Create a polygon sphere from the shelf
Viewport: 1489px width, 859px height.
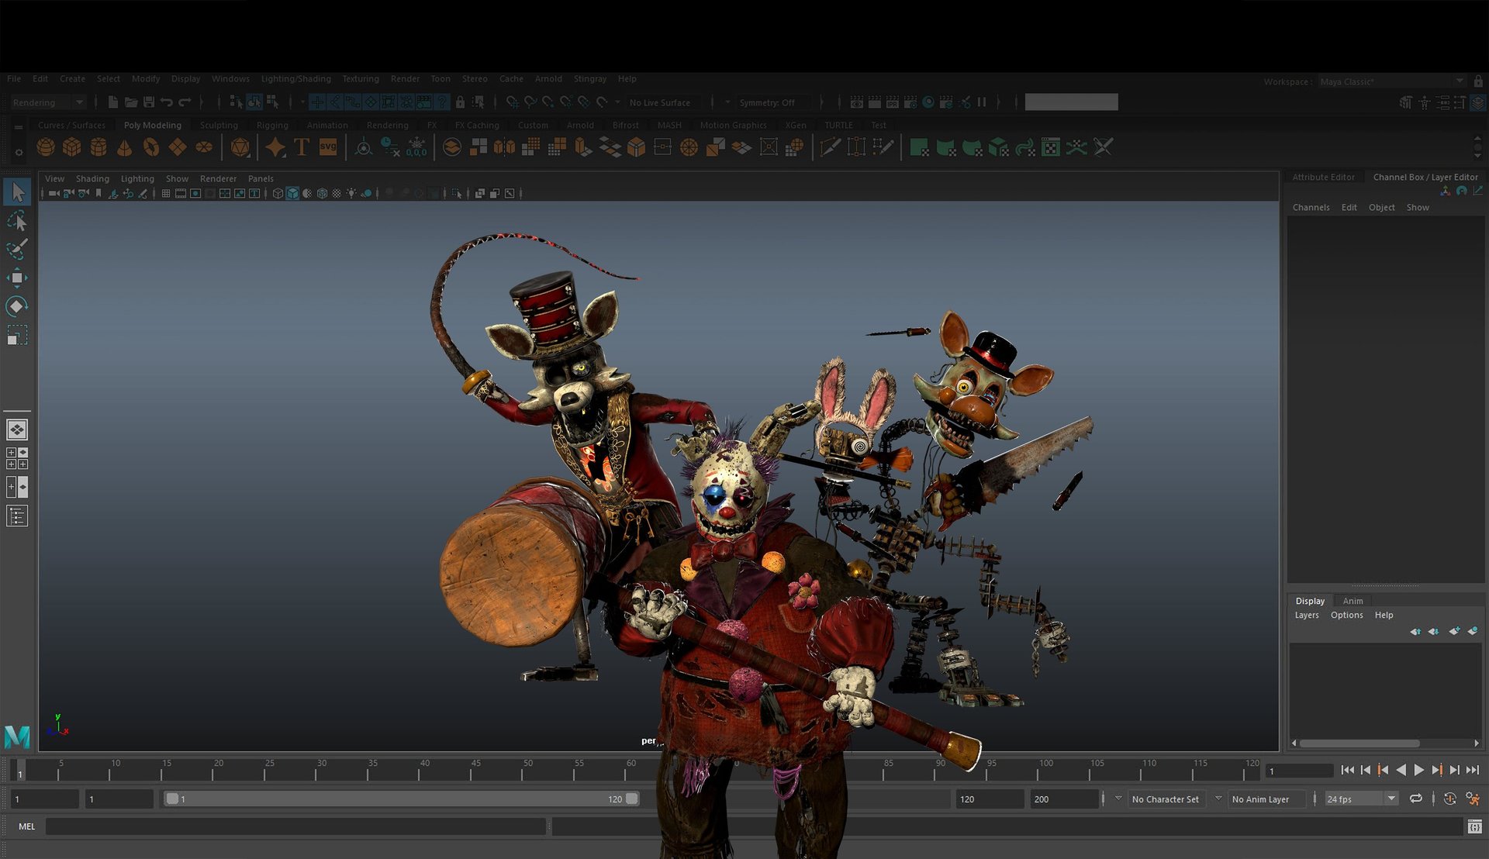pyautogui.click(x=46, y=147)
